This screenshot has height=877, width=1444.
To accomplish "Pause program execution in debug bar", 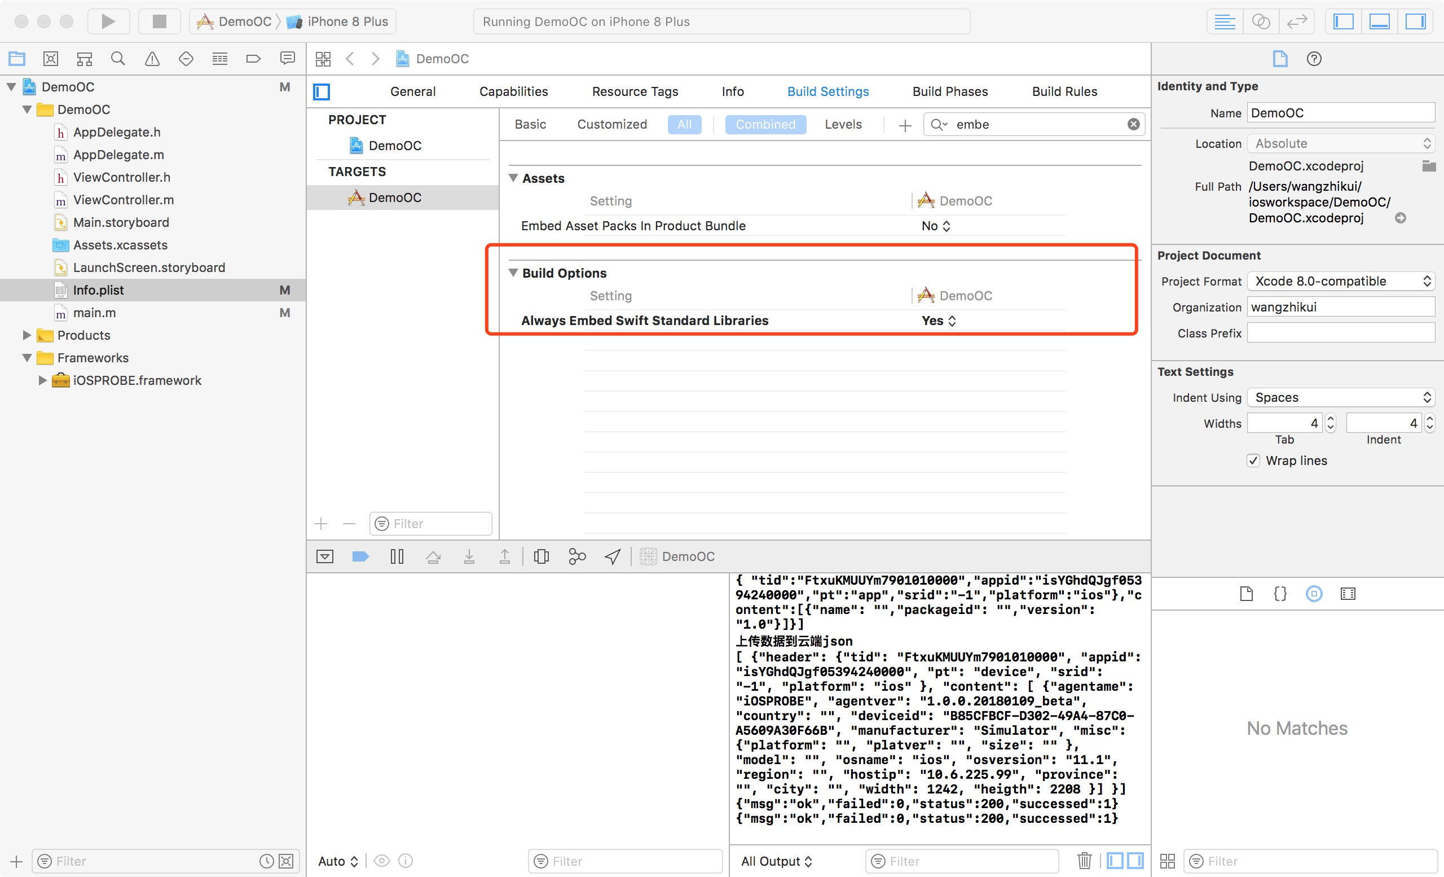I will pos(397,556).
